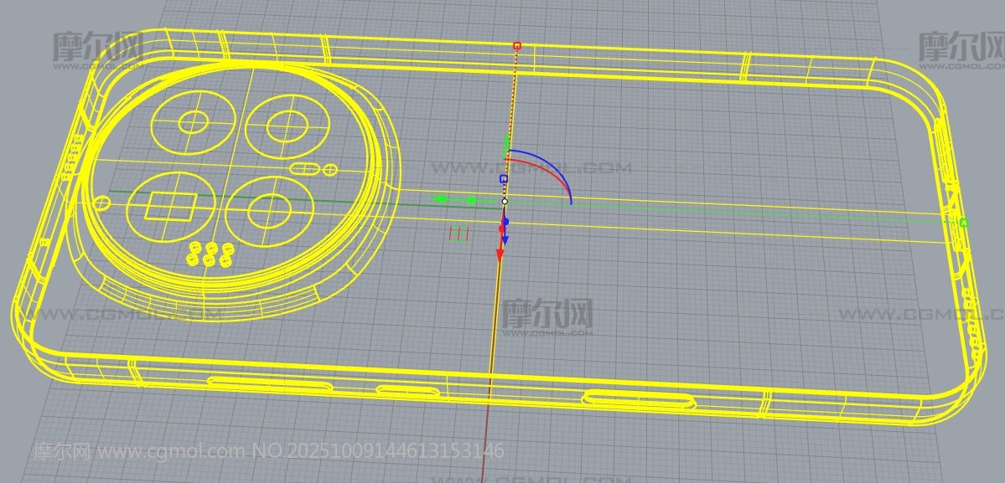Click the green dot scale handle on gumball
Image resolution: width=1005 pixels, height=483 pixels.
pos(471,200)
